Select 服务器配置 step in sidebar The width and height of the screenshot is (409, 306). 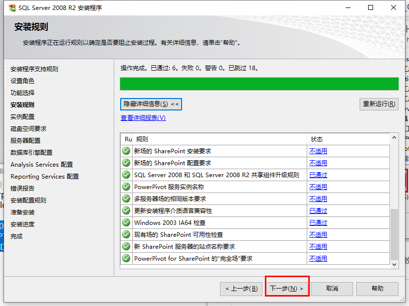[x=25, y=141]
